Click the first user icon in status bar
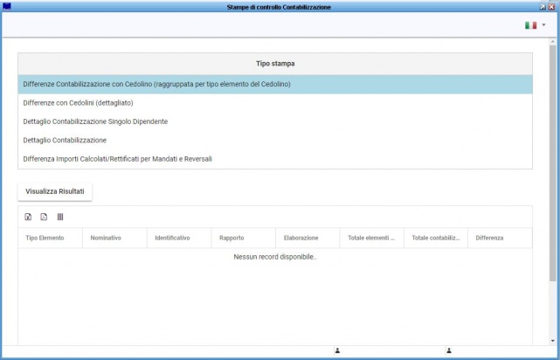The height and width of the screenshot is (360, 560). pyautogui.click(x=337, y=350)
